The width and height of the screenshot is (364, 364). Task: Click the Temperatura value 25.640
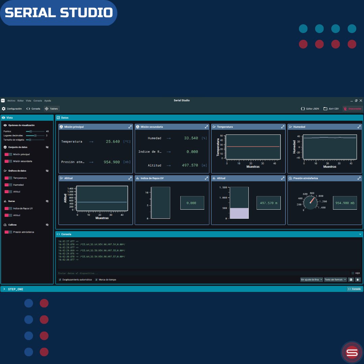pos(113,141)
